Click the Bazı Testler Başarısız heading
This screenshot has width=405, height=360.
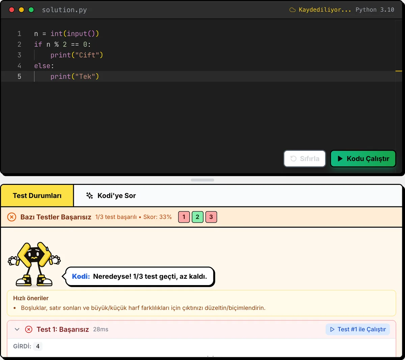coord(56,217)
